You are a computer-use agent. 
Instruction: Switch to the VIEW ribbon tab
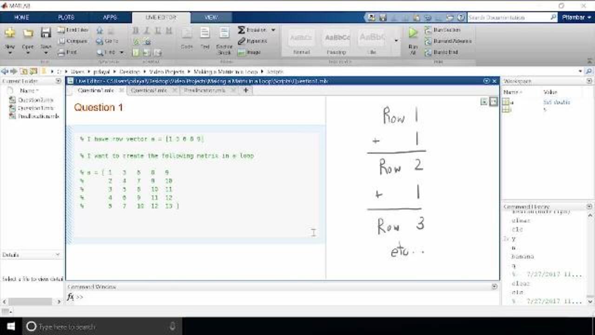coord(211,17)
